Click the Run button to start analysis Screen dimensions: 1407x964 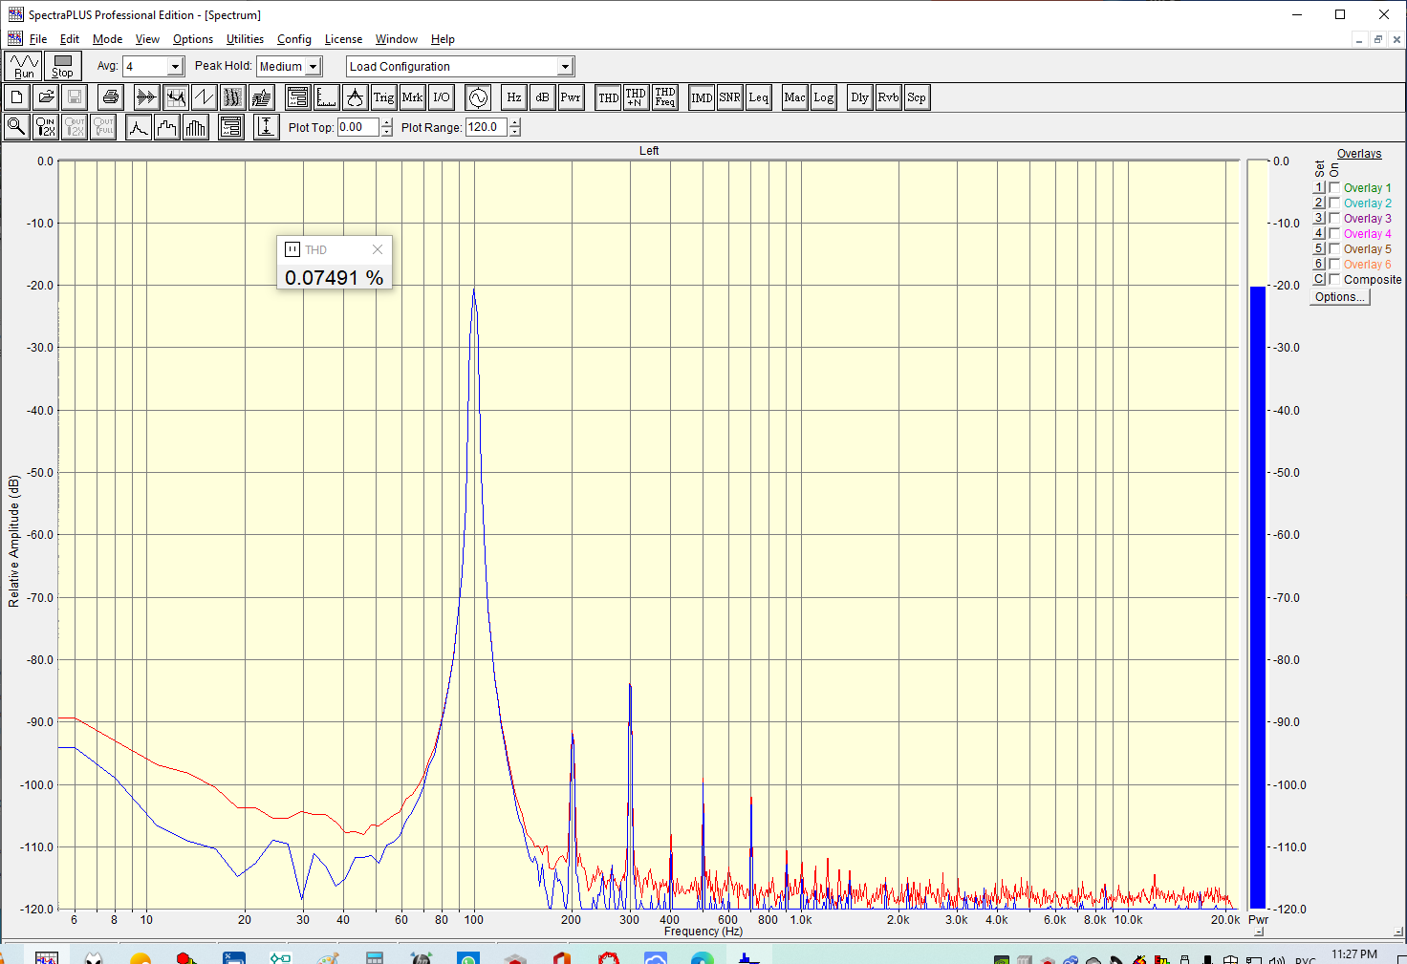[x=23, y=66]
